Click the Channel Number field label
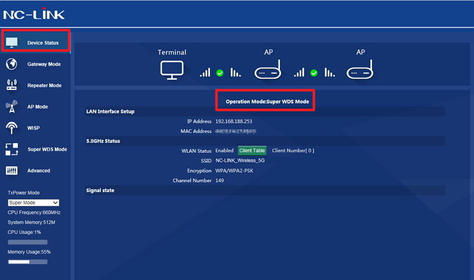The width and height of the screenshot is (474, 280). pos(192,180)
